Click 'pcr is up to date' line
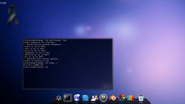The height and width of the screenshot is (104, 185). pyautogui.click(x=34, y=57)
